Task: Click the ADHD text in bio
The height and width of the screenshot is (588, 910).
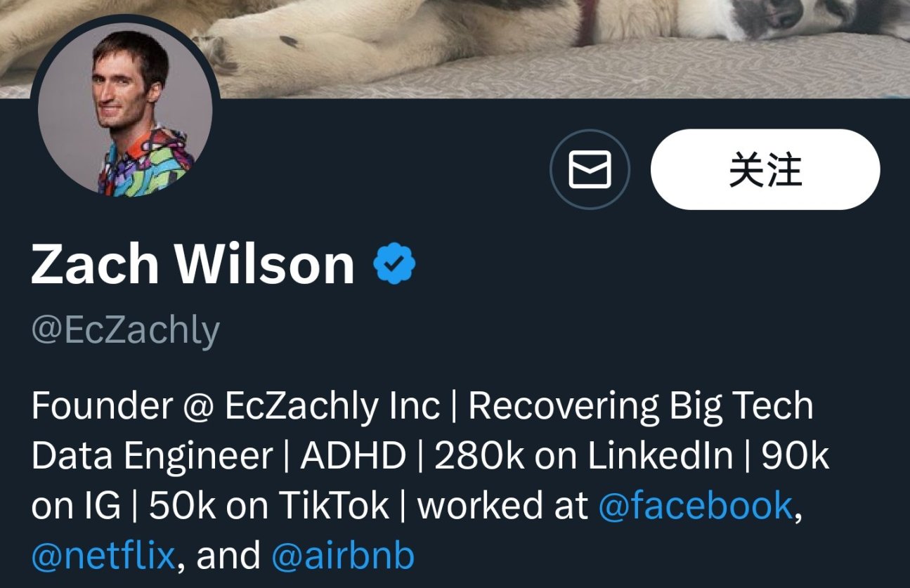Action: tap(353, 457)
